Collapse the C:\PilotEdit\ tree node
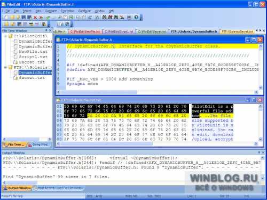This screenshot has height=200, width=267. coord(5,36)
